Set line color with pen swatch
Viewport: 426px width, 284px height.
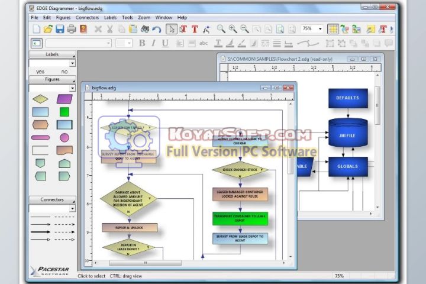241,43
